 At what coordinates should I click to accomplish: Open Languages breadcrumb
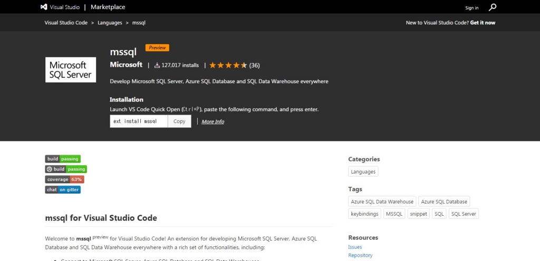110,23
